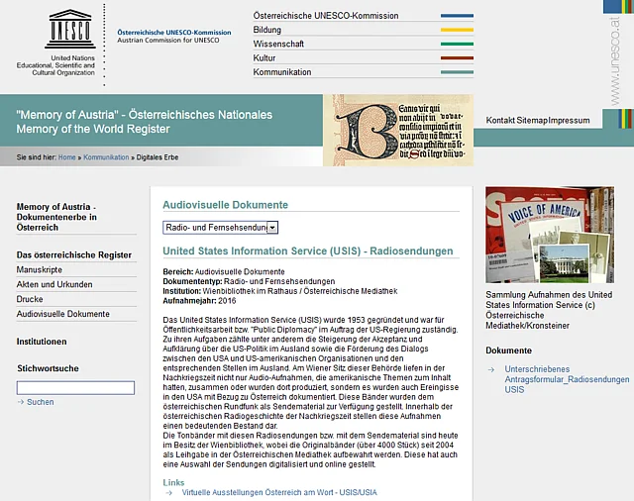
Task: Open the Radio- und Fernsehsendungen dropdown
Action: tap(220, 228)
